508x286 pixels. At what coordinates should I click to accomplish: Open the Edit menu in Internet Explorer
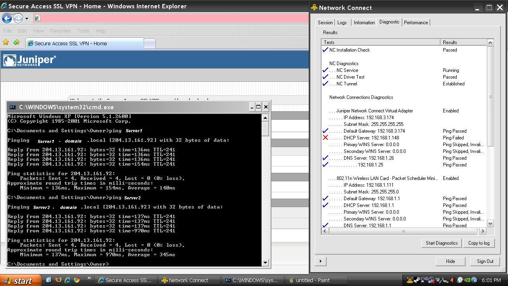22,31
